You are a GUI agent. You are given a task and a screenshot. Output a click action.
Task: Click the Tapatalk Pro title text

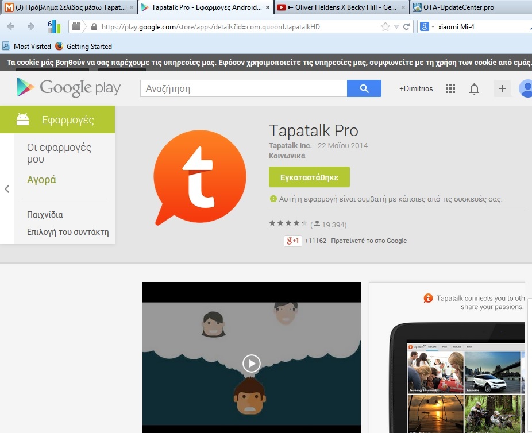314,130
